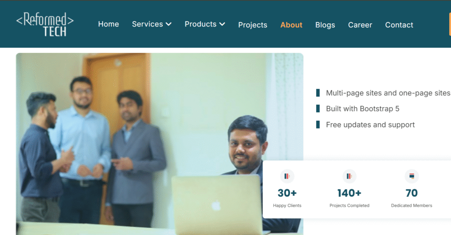Open the Career page
Viewport: 451px width, 235px height.
360,25
